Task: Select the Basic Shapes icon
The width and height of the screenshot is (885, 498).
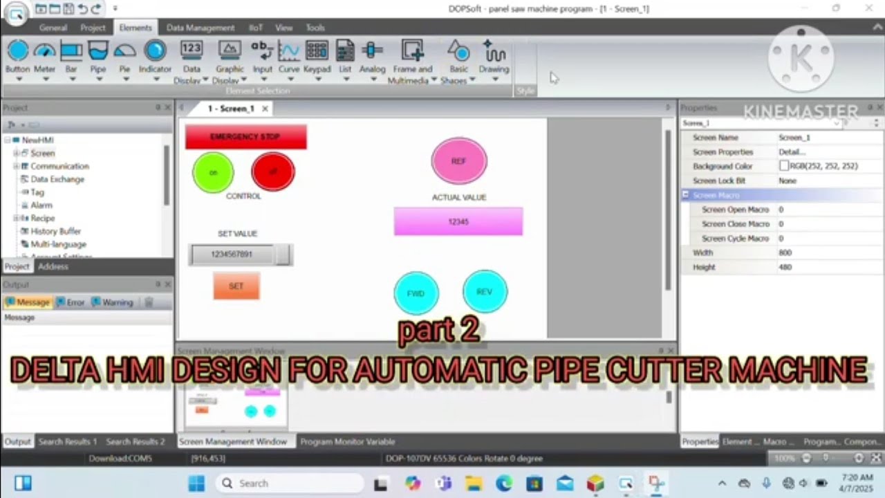Action: (458, 50)
